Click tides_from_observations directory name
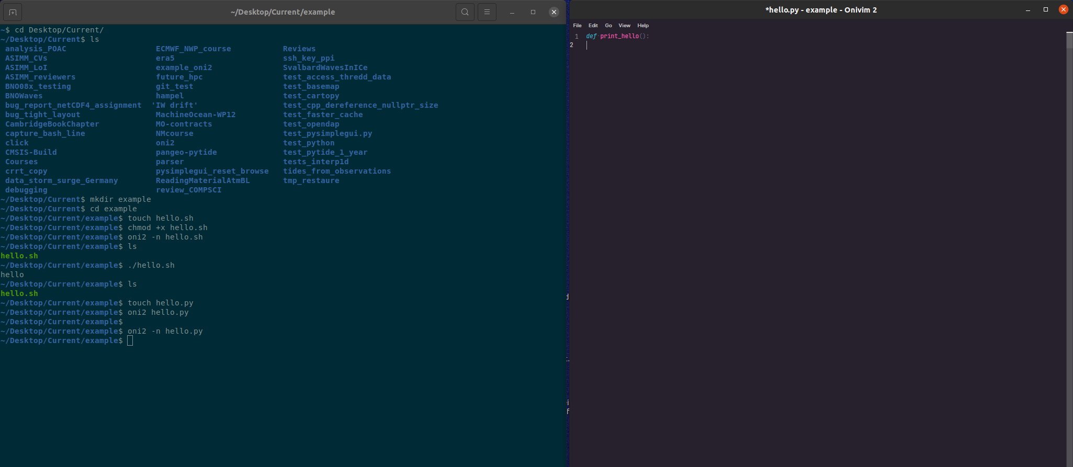The width and height of the screenshot is (1073, 467). (337, 171)
